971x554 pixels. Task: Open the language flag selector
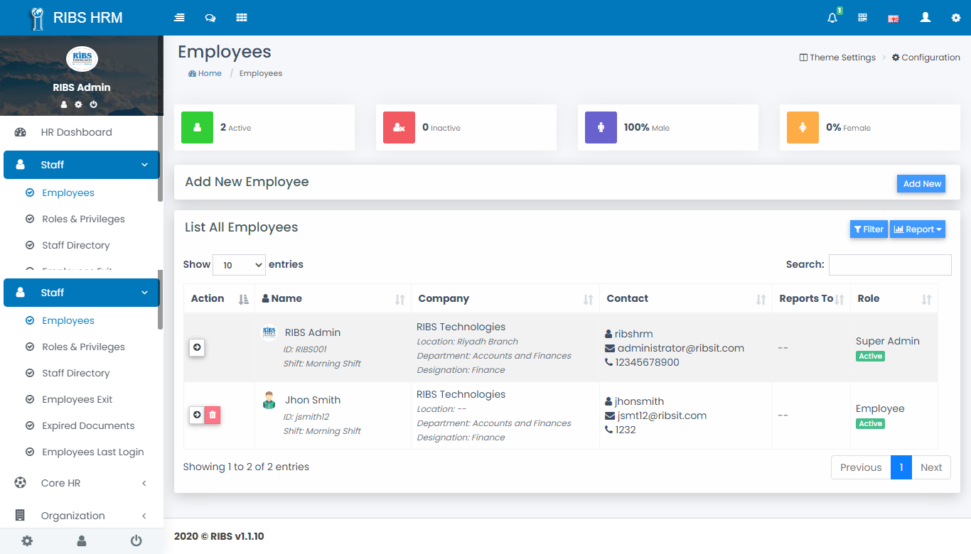tap(894, 18)
